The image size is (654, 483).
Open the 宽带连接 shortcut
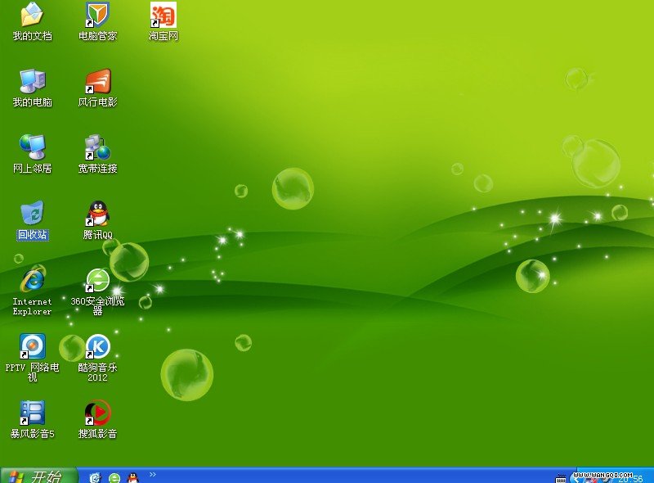97,147
